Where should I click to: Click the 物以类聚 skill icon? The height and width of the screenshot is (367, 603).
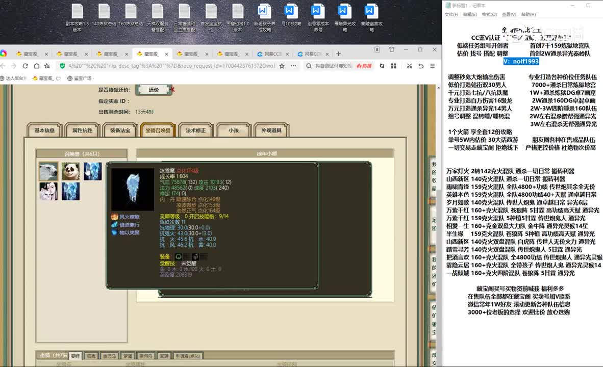(x=114, y=232)
